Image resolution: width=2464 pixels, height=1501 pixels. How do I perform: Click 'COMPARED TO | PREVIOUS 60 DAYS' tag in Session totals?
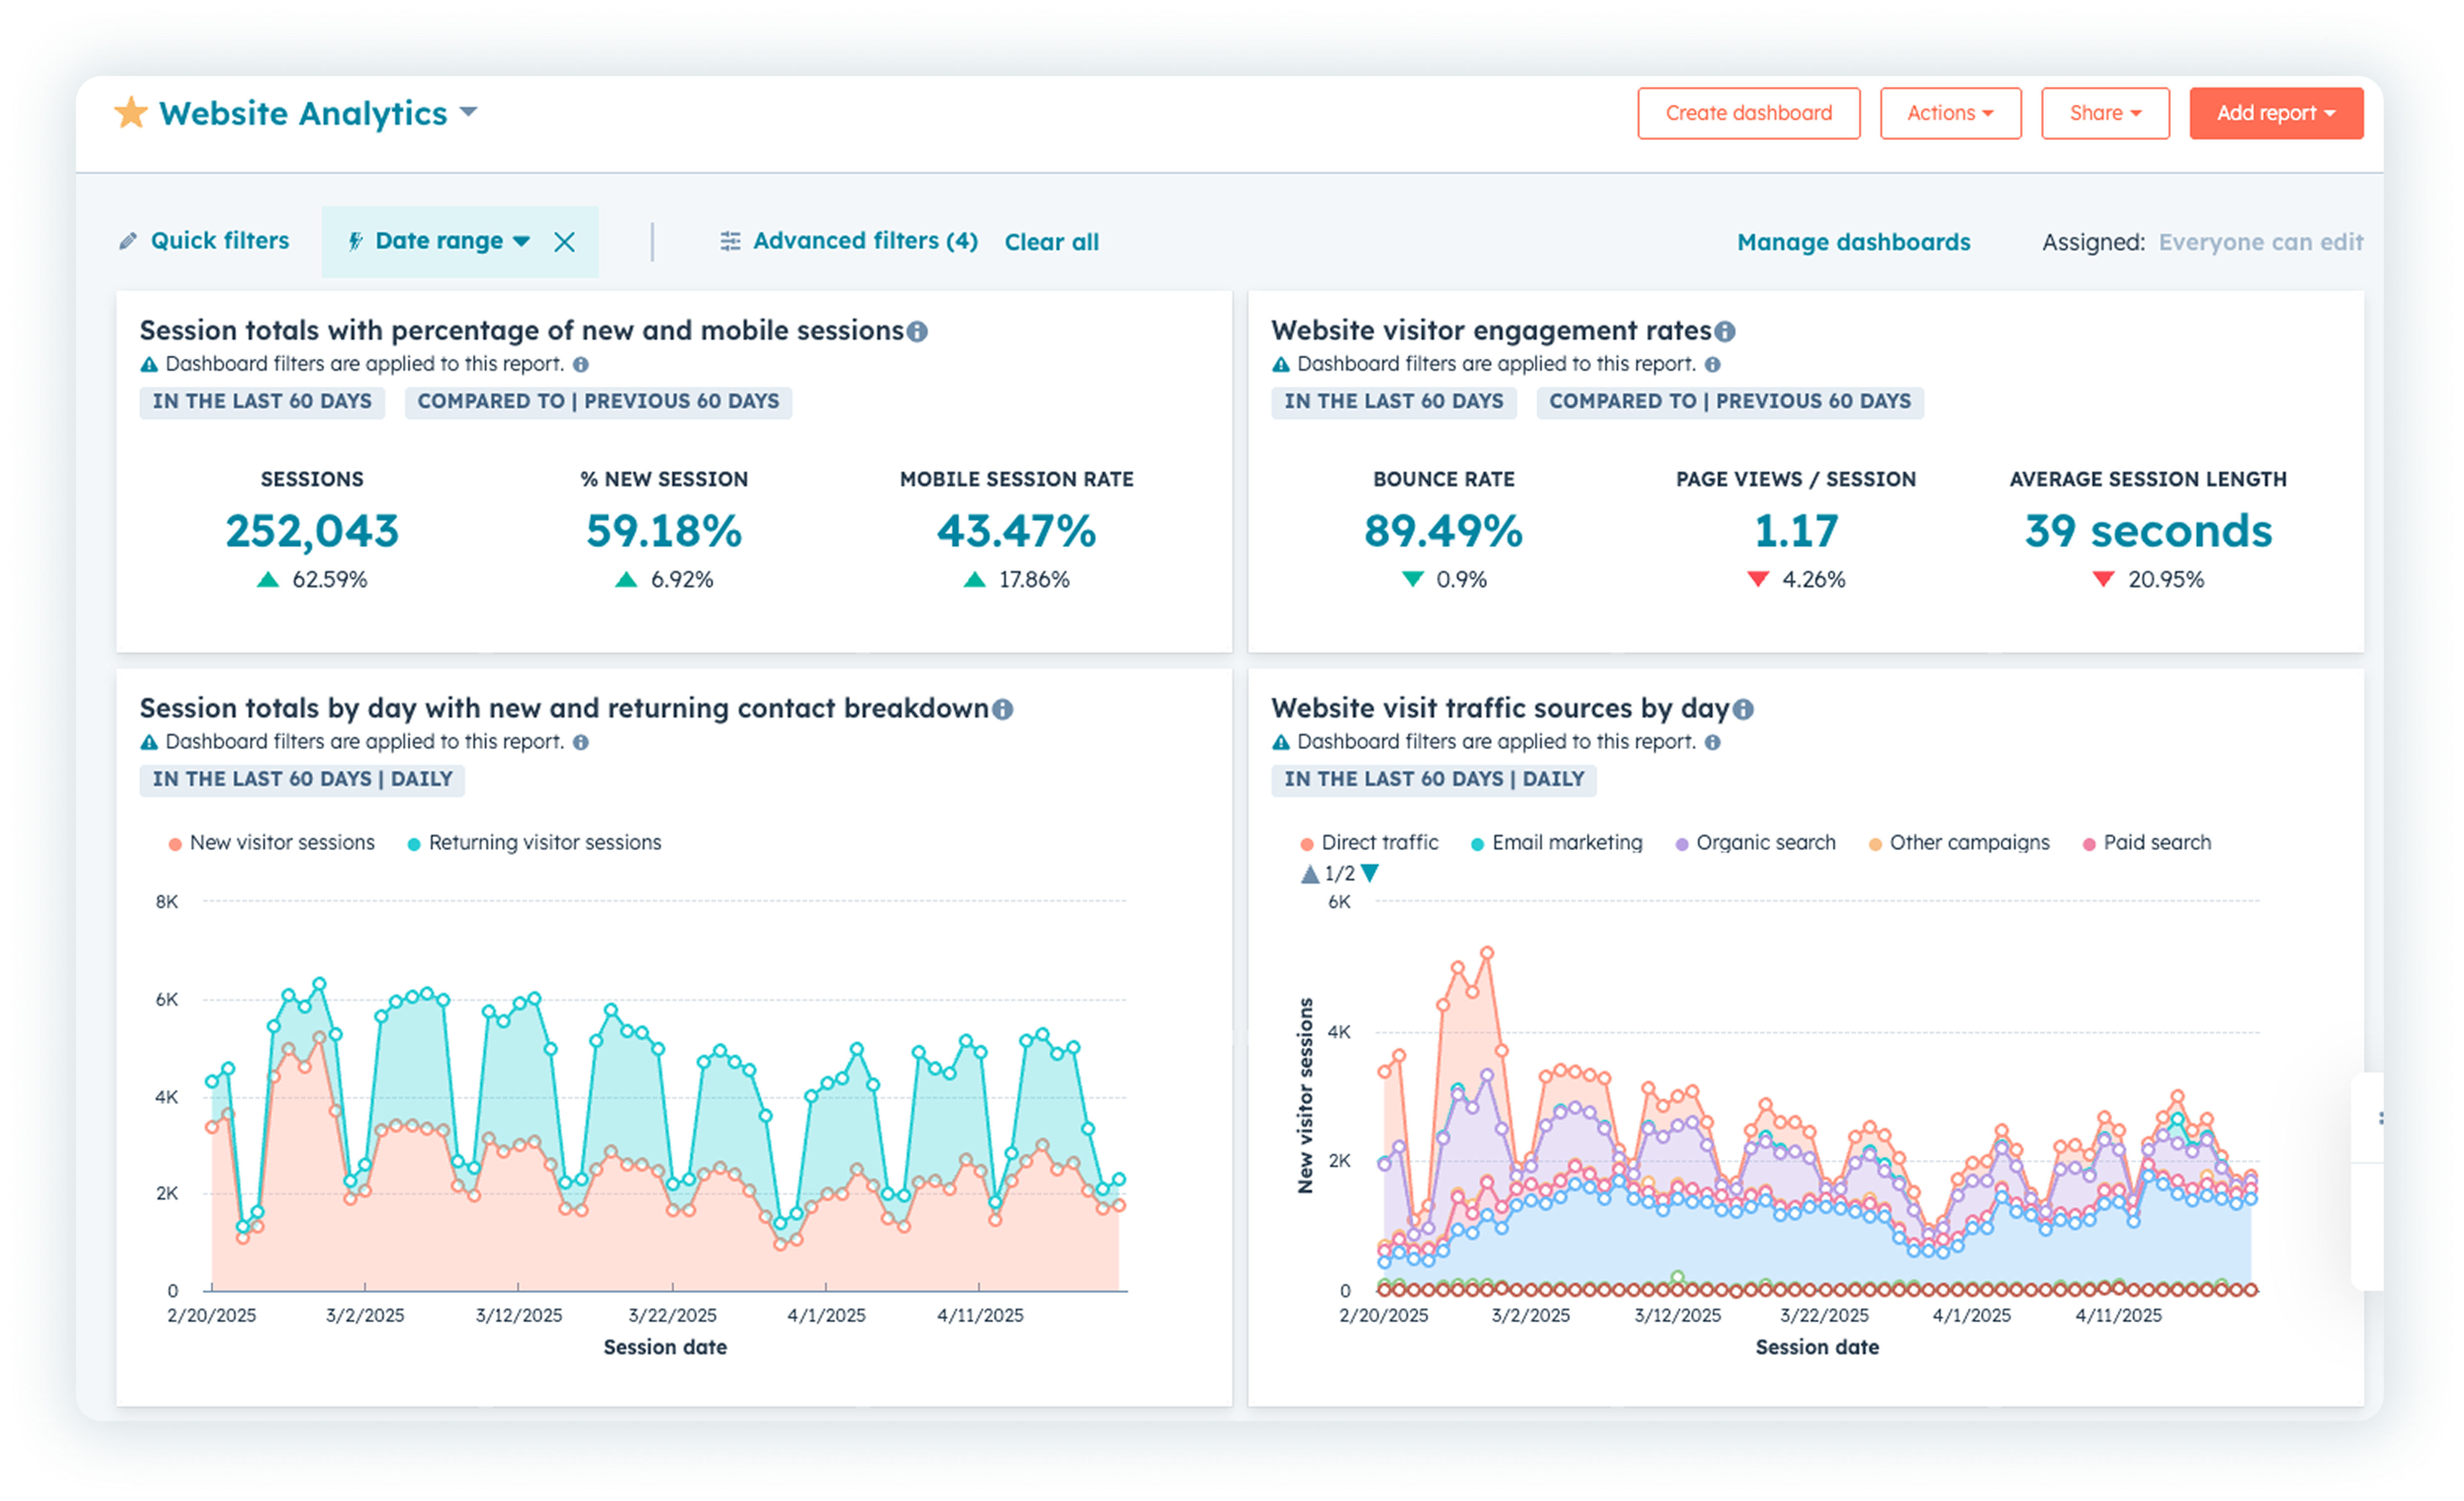pyautogui.click(x=598, y=402)
